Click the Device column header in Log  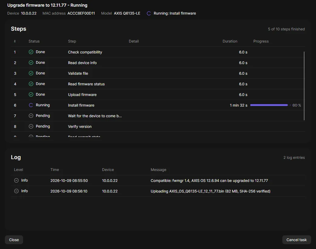pos(108,170)
